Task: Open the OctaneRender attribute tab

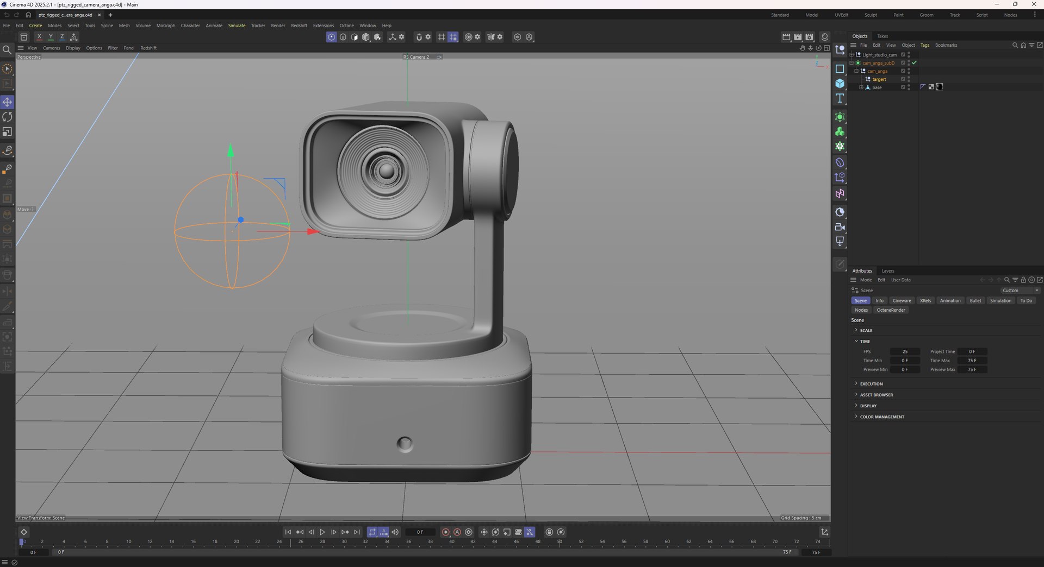Action: pos(891,310)
